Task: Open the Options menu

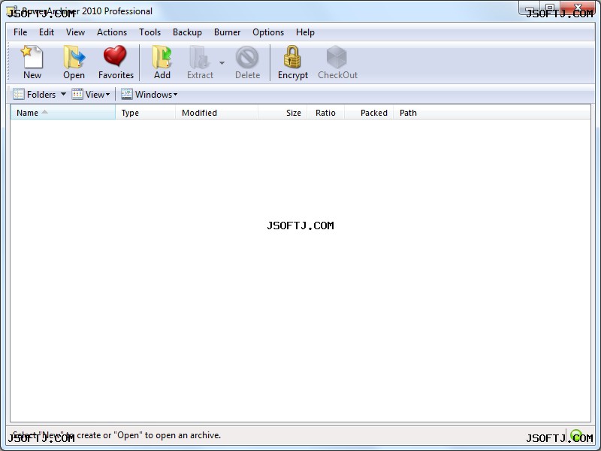Action: [268, 32]
